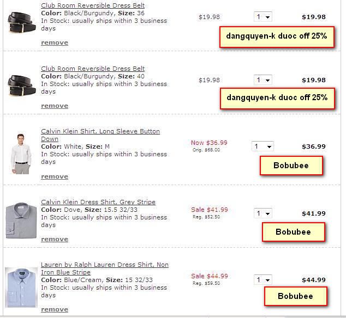Open quantity dropdown for size 36 belt
The image size is (346, 318).
pos(263,17)
